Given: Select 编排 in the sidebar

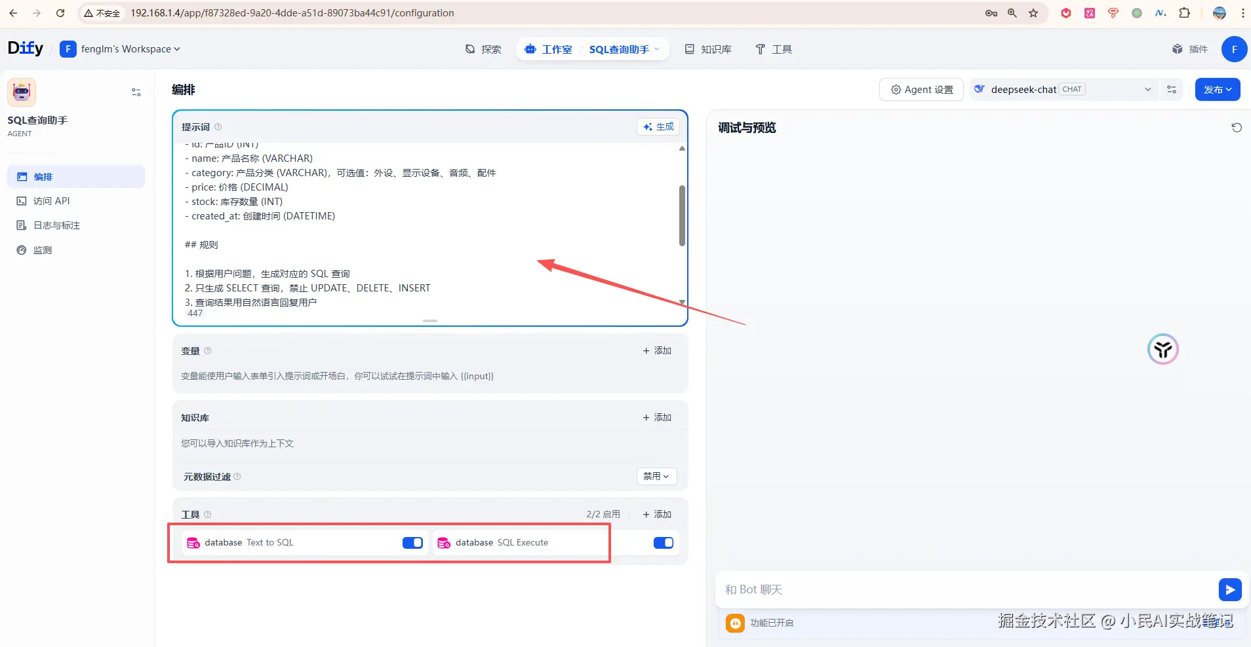Looking at the screenshot, I should pyautogui.click(x=76, y=177).
